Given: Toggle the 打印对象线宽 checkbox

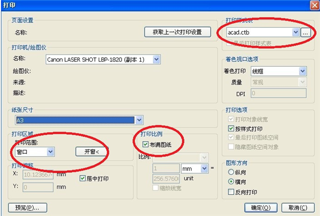Looking at the screenshot, I should point(231,119).
